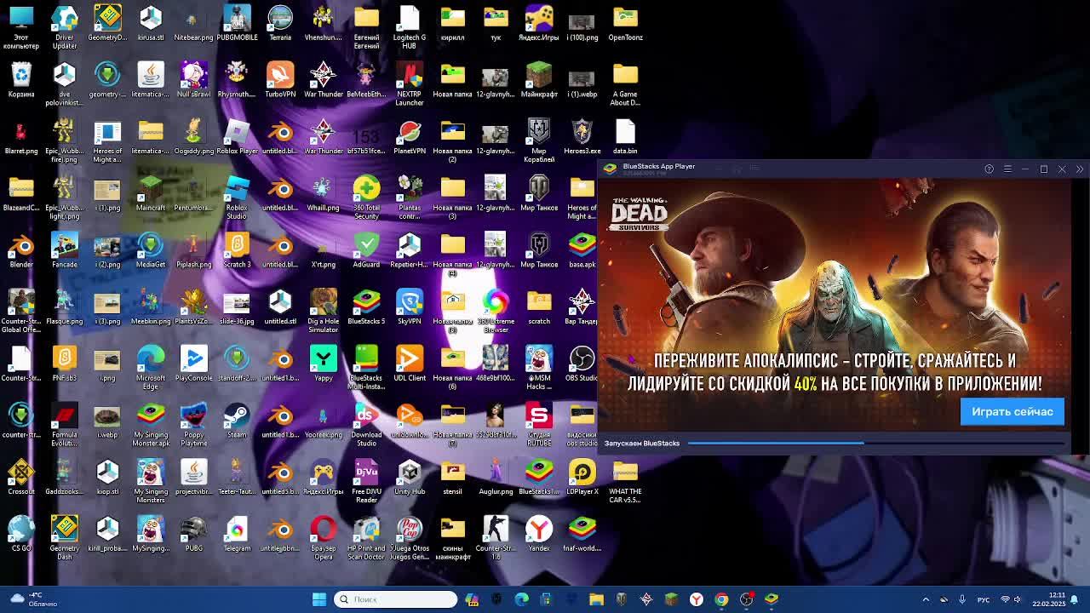The image size is (1090, 613).
Task: Select the Roblox Studio shortcut
Action: coord(237,198)
